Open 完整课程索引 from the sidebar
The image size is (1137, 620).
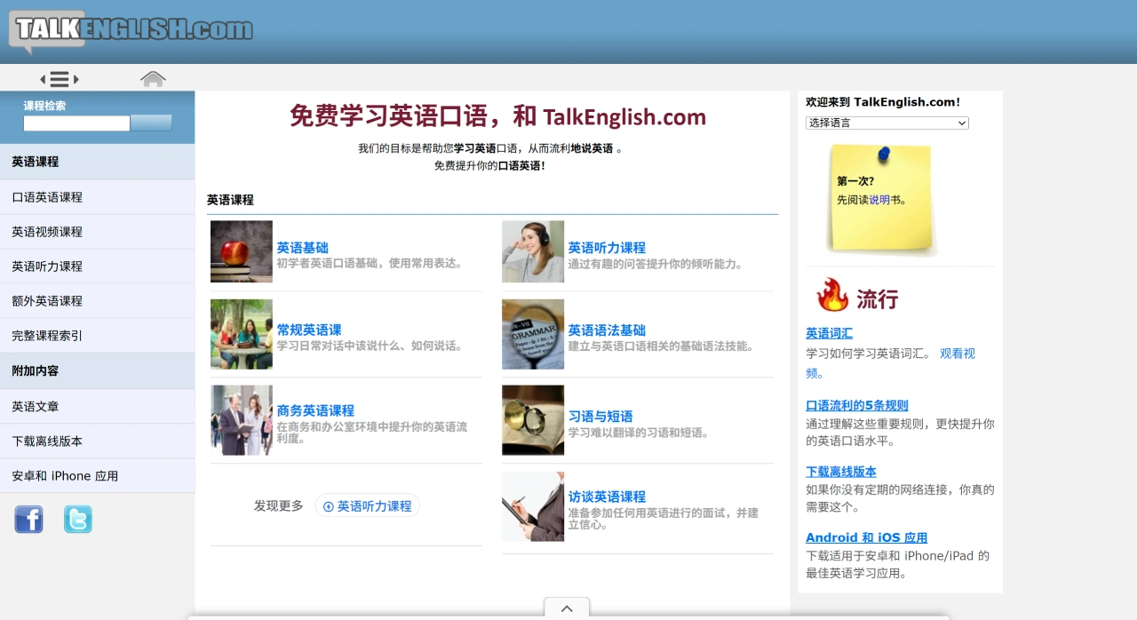44,335
